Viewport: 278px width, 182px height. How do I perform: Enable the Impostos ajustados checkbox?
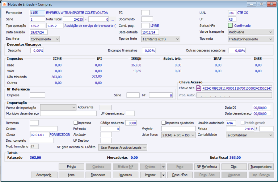click(164, 123)
